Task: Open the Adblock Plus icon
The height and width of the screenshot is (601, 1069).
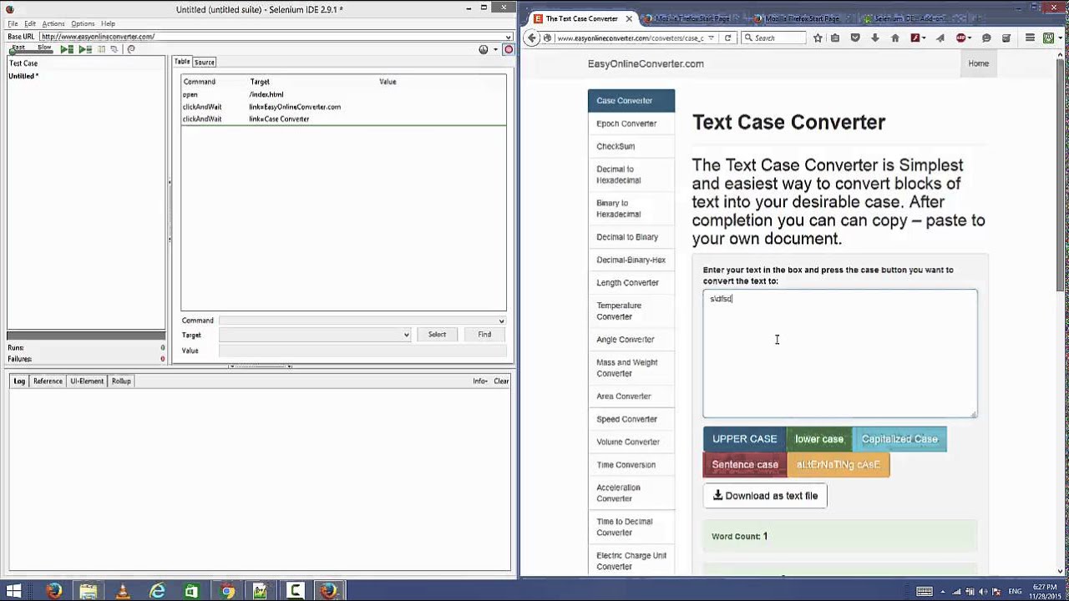Action: click(x=960, y=38)
